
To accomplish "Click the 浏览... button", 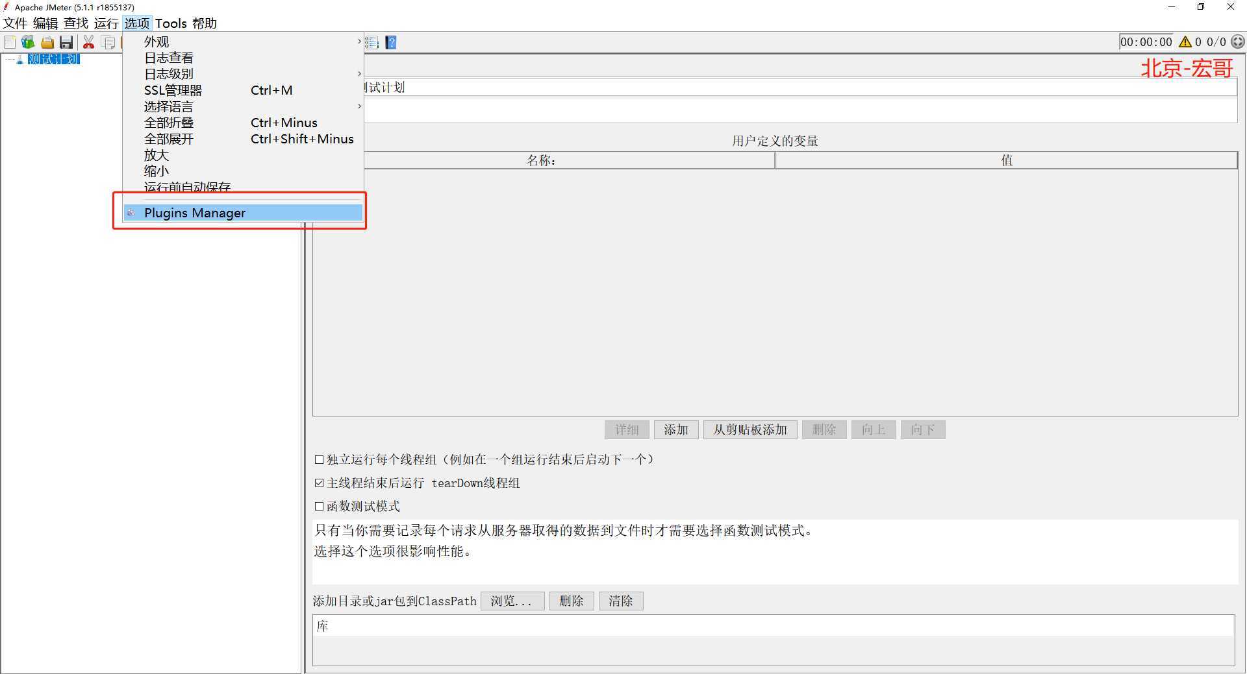I will coord(512,601).
